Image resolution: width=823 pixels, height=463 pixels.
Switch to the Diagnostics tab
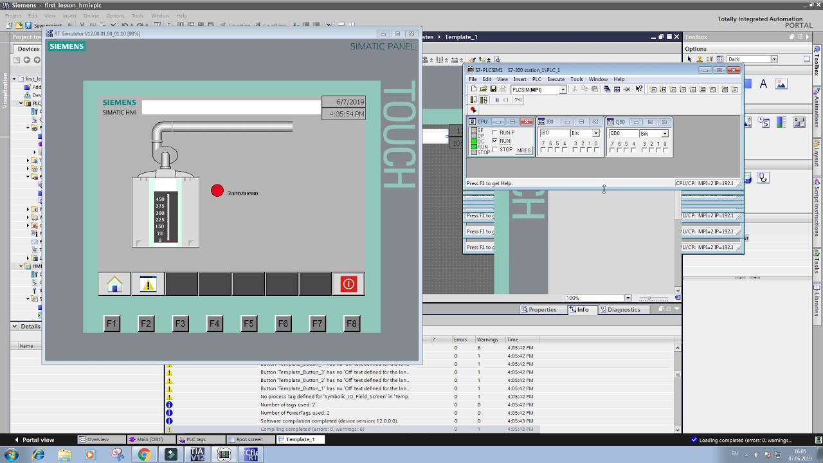coord(622,309)
